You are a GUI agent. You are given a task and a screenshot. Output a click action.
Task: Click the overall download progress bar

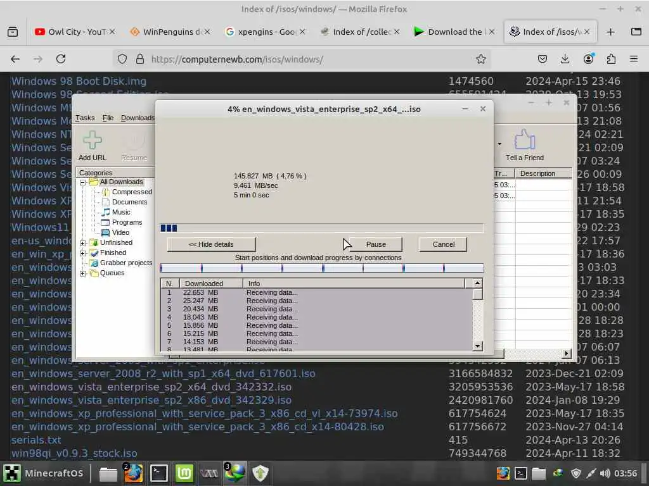[x=321, y=228]
